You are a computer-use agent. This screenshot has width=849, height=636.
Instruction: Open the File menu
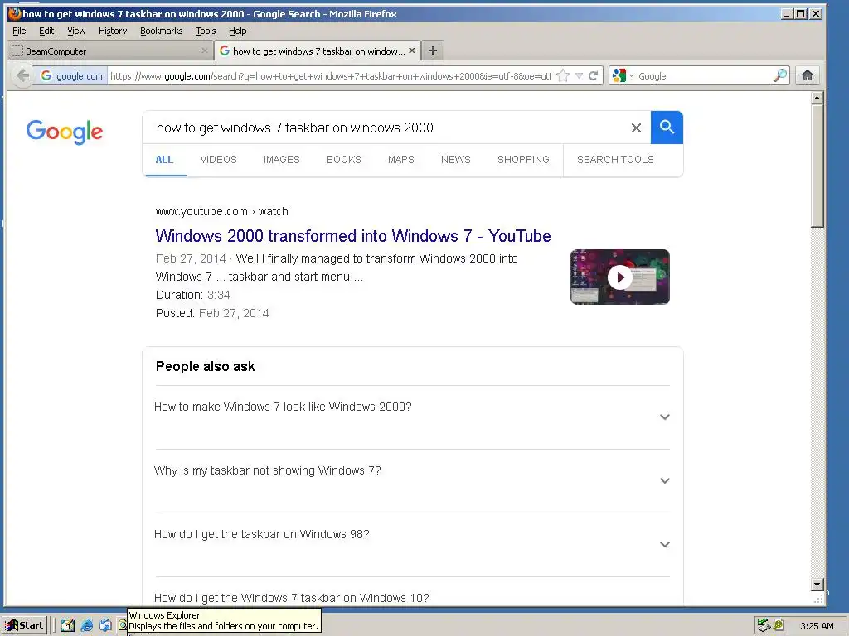19,31
